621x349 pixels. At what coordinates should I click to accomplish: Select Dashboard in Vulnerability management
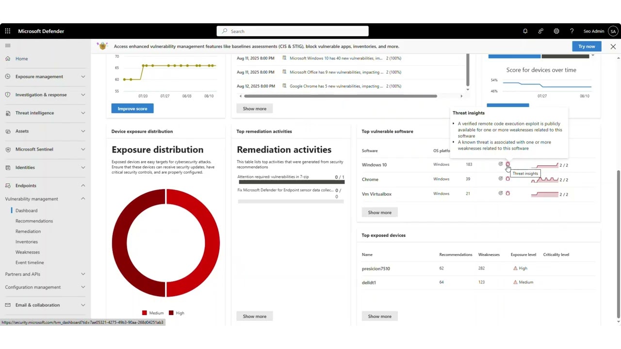click(26, 210)
